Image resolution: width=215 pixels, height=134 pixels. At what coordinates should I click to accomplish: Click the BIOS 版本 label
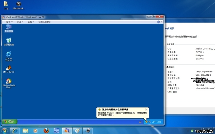pos(172,85)
